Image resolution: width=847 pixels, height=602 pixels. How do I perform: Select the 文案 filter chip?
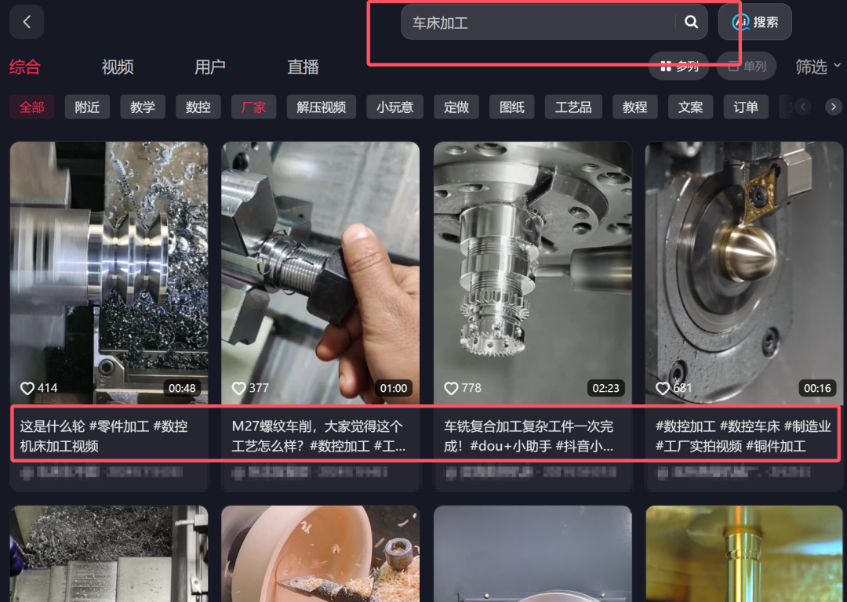[690, 107]
